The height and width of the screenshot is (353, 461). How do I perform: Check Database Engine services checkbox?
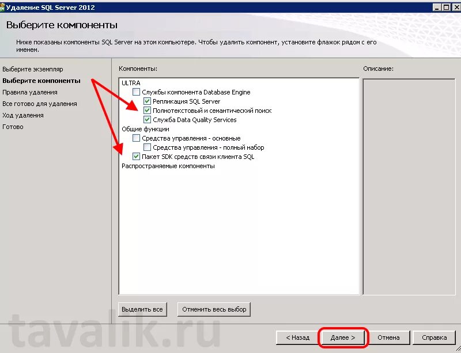[136, 92]
